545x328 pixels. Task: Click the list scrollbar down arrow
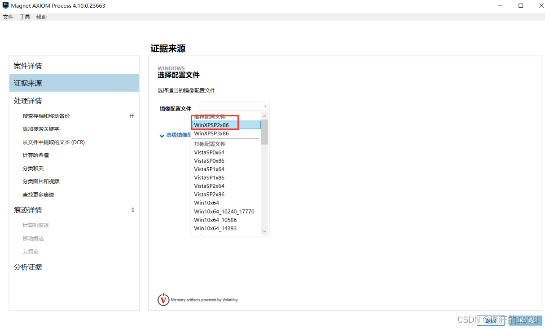264,231
